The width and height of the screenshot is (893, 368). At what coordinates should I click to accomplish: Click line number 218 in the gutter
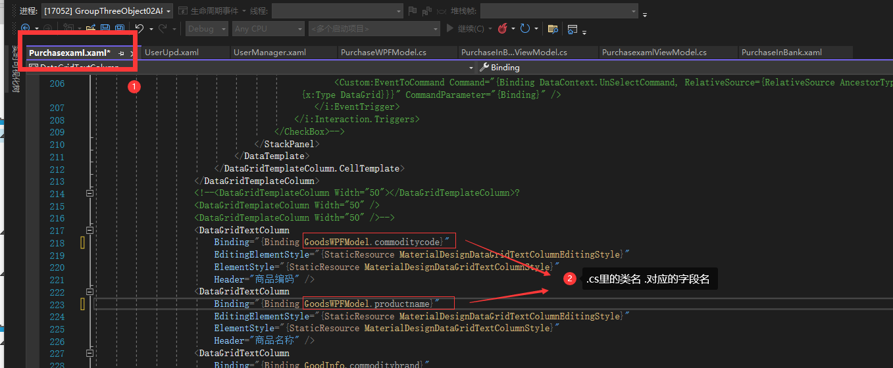57,243
